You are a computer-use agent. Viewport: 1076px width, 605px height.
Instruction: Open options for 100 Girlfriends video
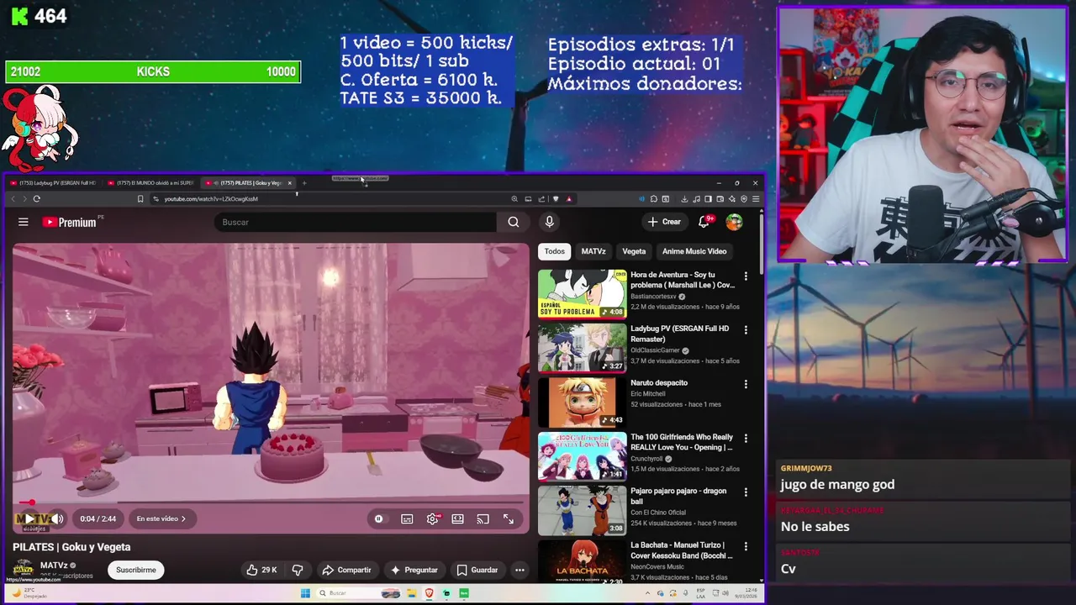click(x=746, y=439)
